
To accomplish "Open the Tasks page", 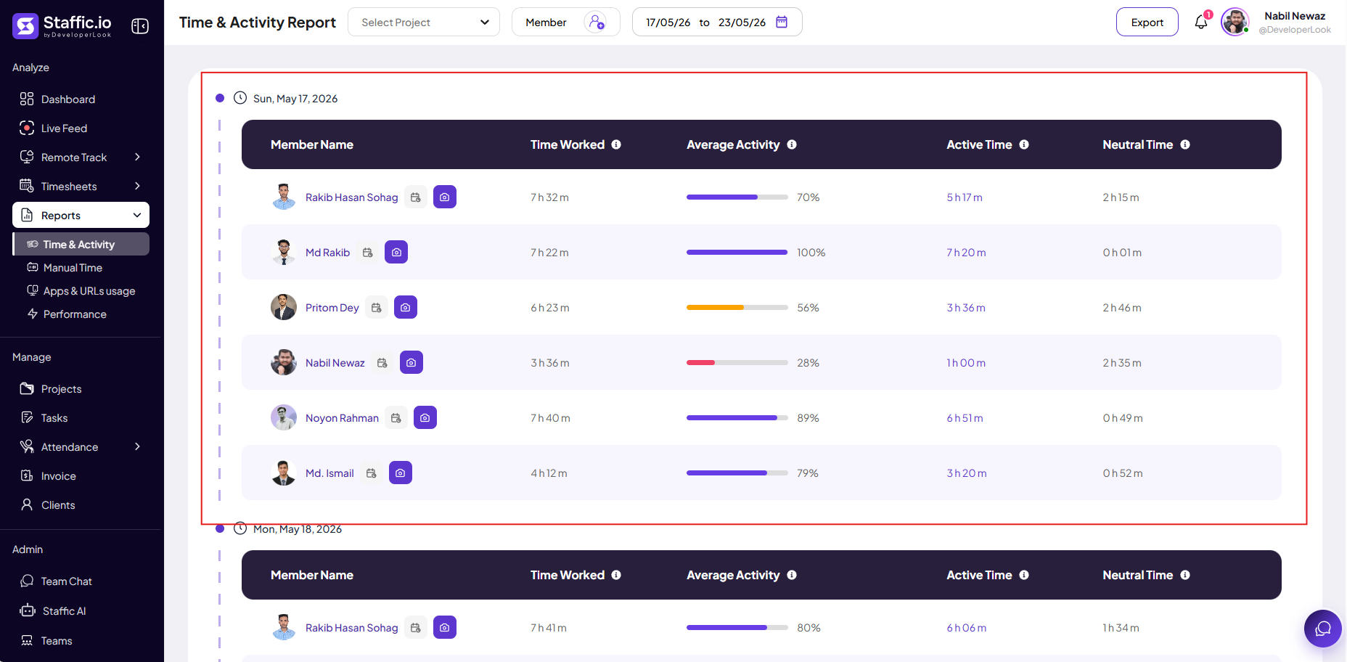I will [54, 417].
